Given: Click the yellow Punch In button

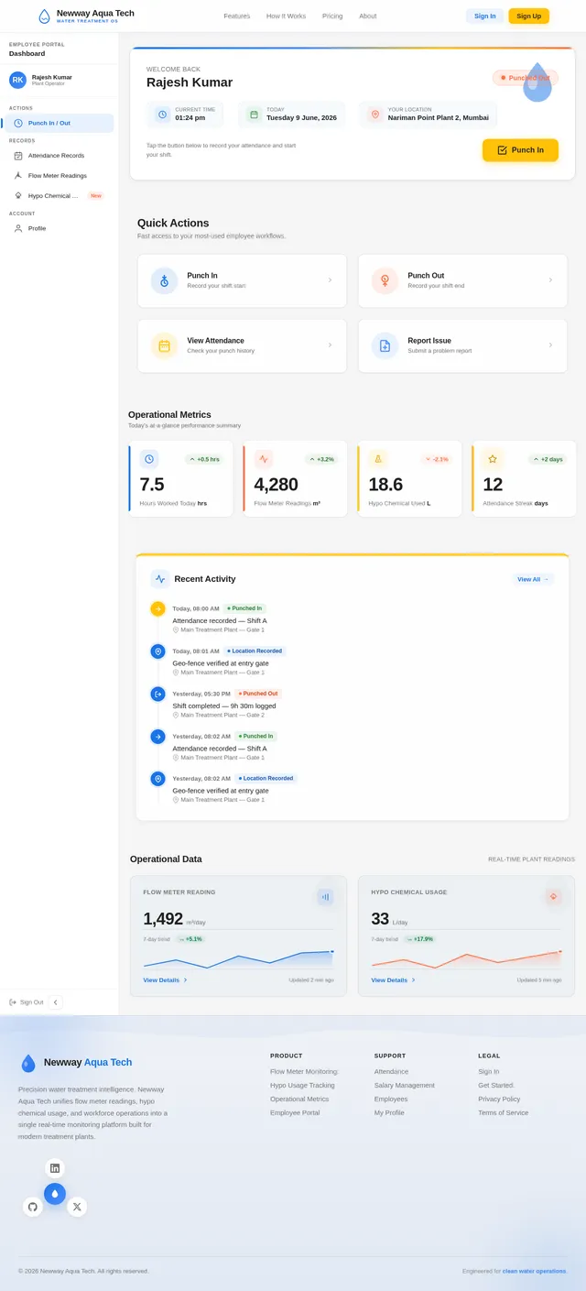Looking at the screenshot, I should tap(520, 150).
